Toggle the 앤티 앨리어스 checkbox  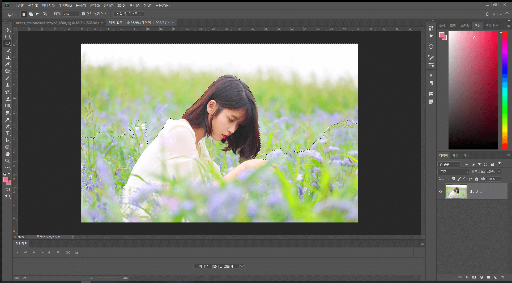click(83, 14)
